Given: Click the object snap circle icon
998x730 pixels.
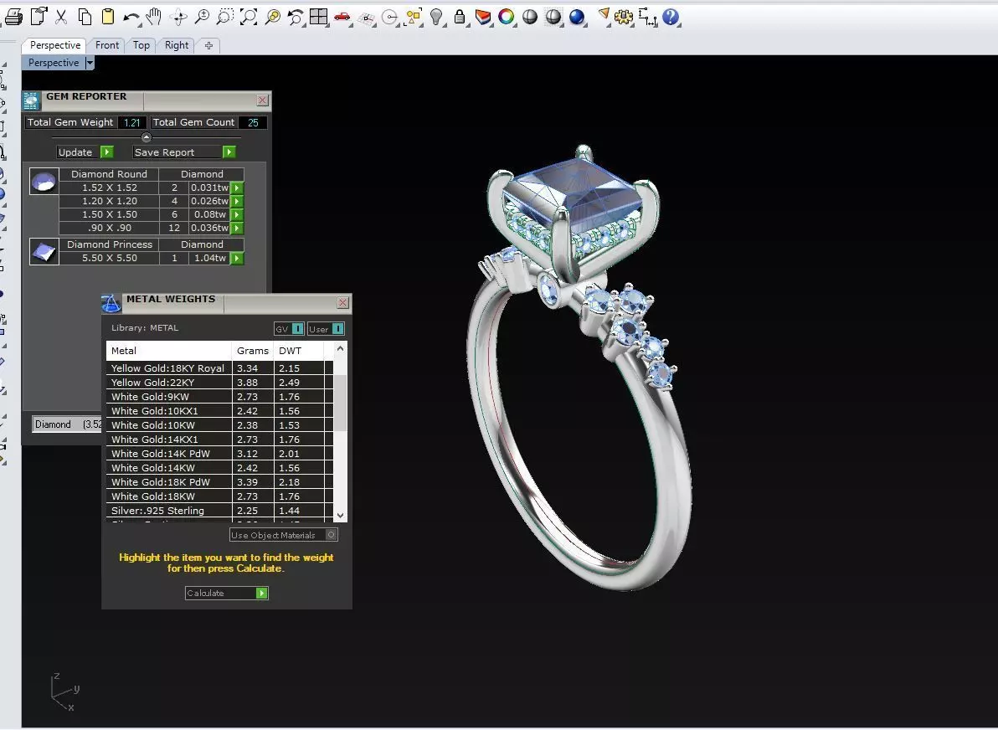Looking at the screenshot, I should pyautogui.click(x=389, y=18).
